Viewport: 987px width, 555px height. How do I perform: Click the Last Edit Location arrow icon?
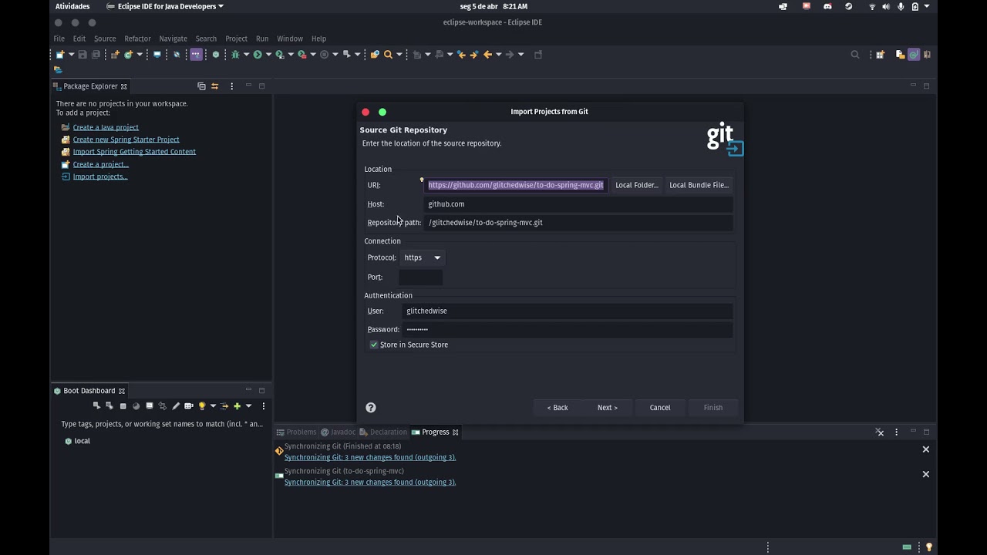click(461, 54)
